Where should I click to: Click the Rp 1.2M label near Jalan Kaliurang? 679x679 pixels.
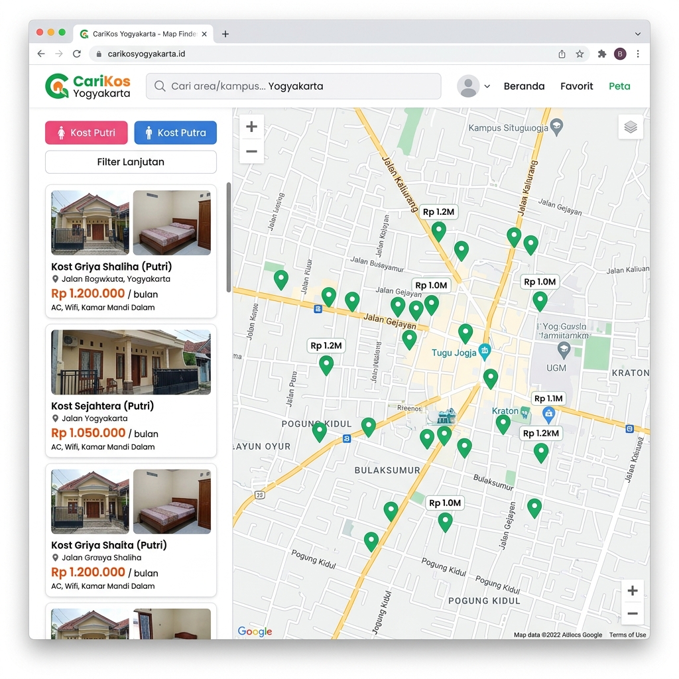[x=439, y=212]
